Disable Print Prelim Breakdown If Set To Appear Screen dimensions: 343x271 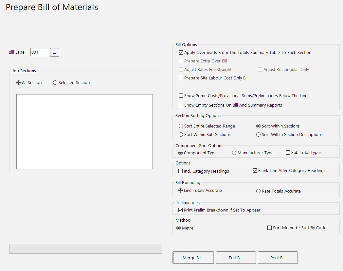pos(181,210)
